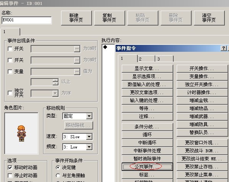Choose the 数值输入的处理 command
The width and height of the screenshot is (229, 182).
[x=147, y=85]
